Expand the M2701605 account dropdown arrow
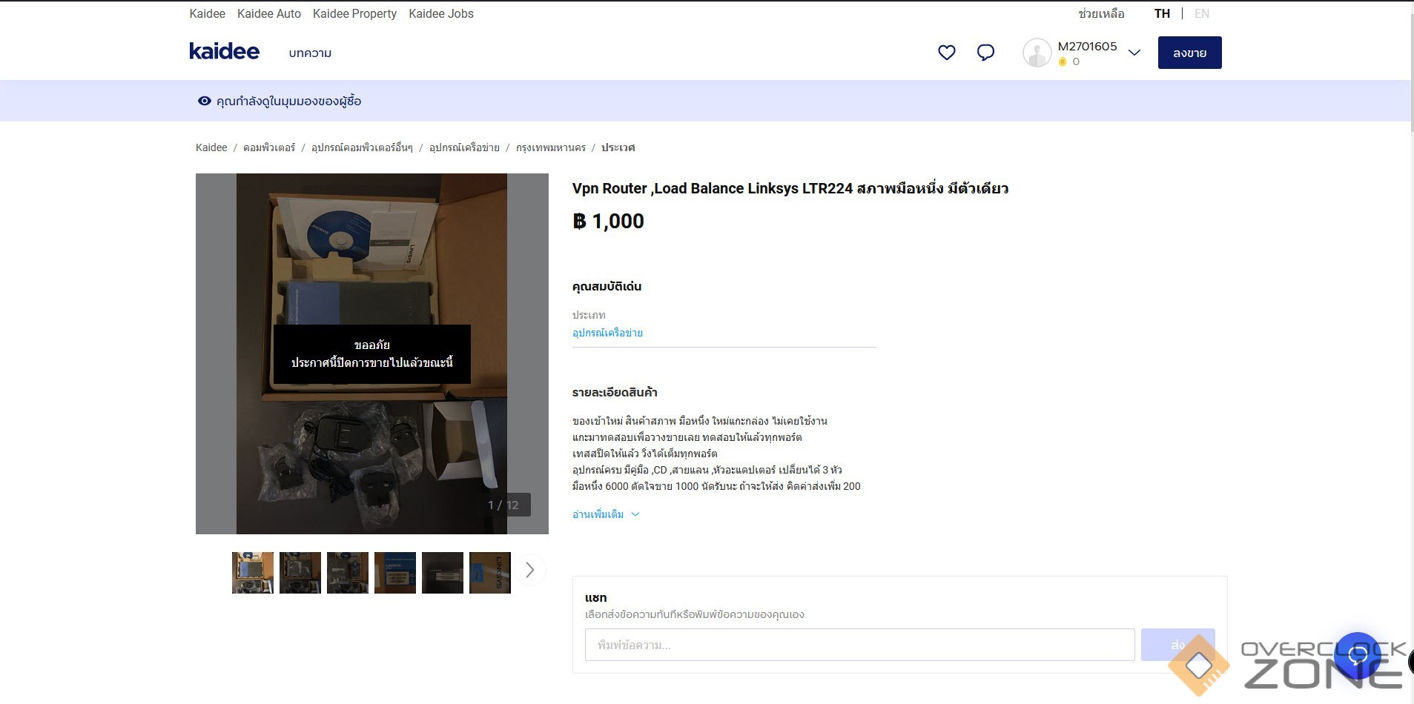 pyautogui.click(x=1134, y=53)
